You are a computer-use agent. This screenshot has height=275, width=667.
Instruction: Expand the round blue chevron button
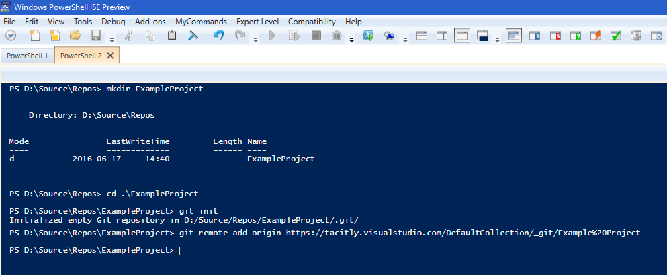coord(9,36)
